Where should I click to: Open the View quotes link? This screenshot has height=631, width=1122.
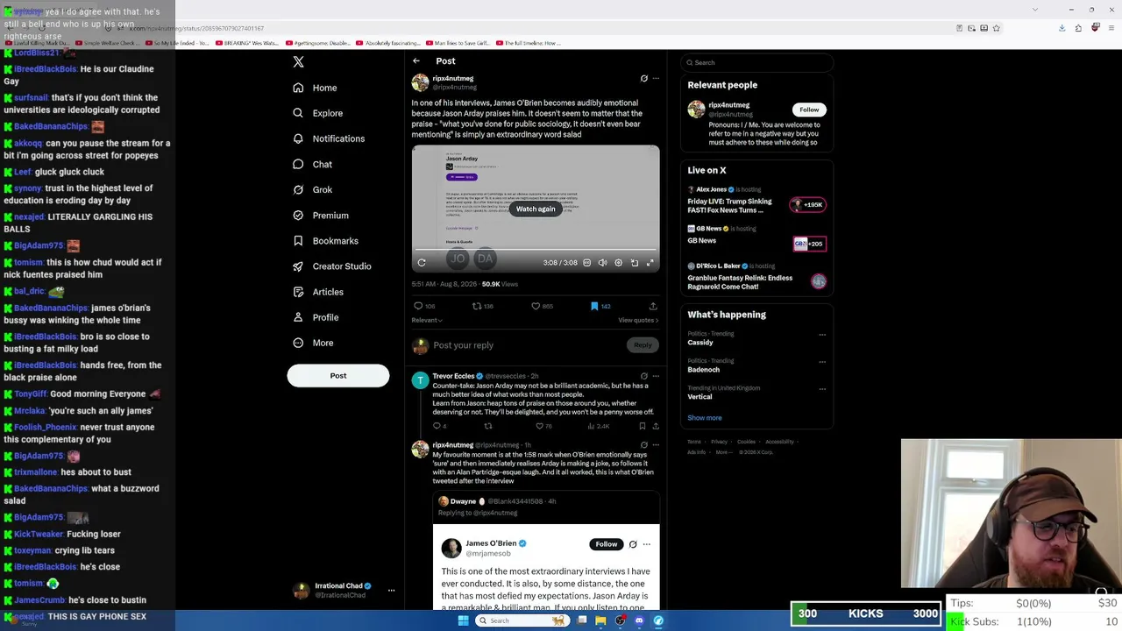(x=638, y=320)
